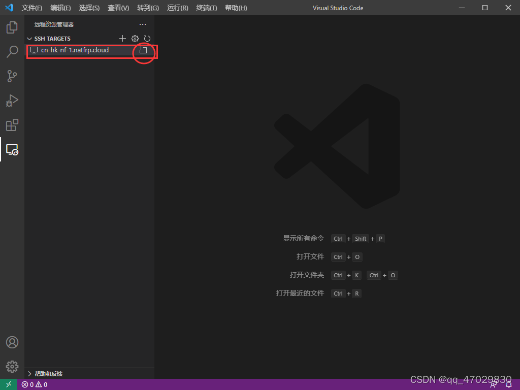Open the notifications bell in the status bar

click(x=509, y=385)
